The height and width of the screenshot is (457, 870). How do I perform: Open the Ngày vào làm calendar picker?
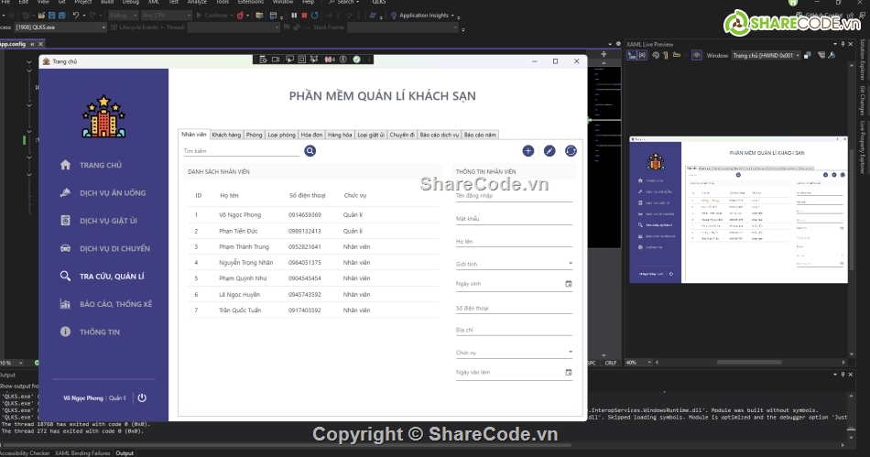(x=568, y=373)
